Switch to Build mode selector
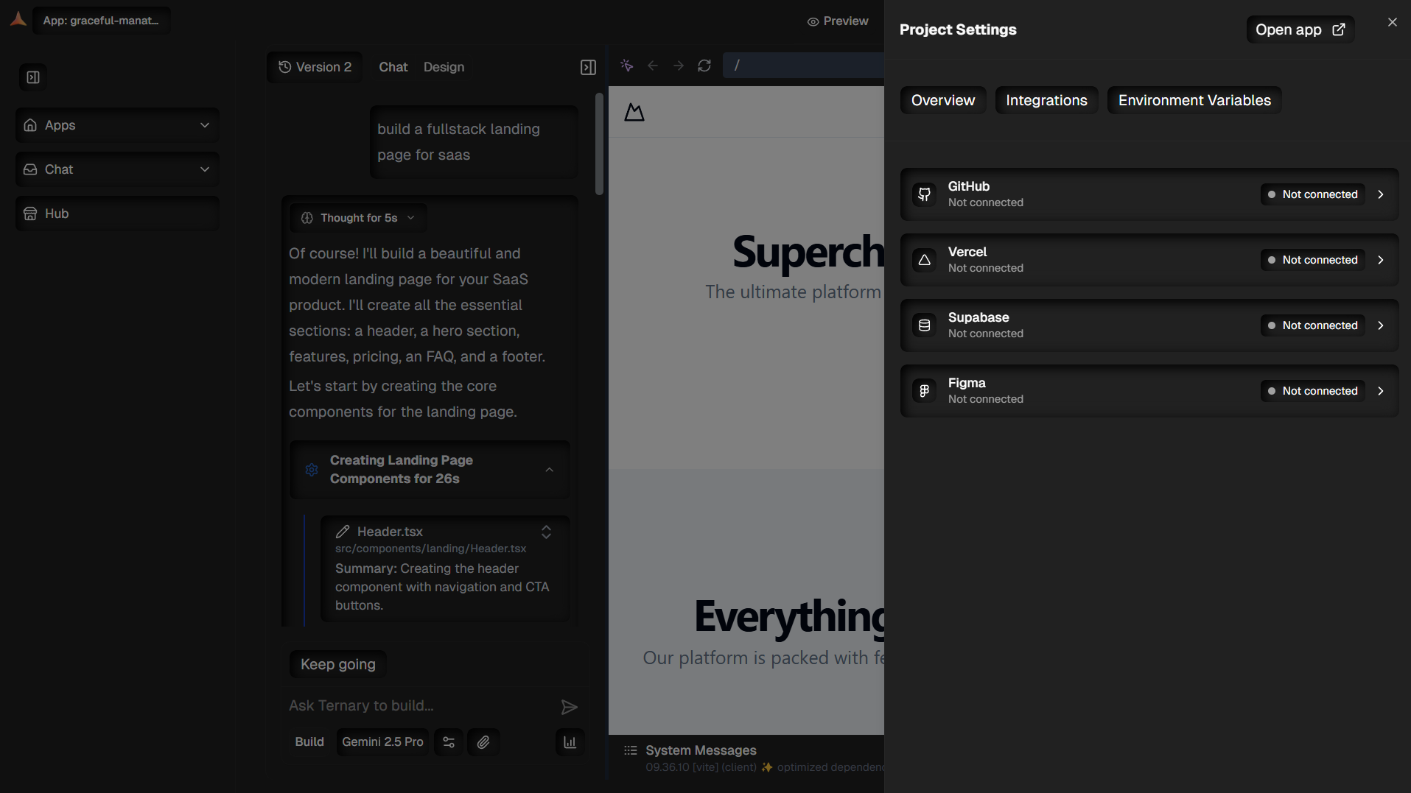Viewport: 1411px width, 793px height. 309,742
